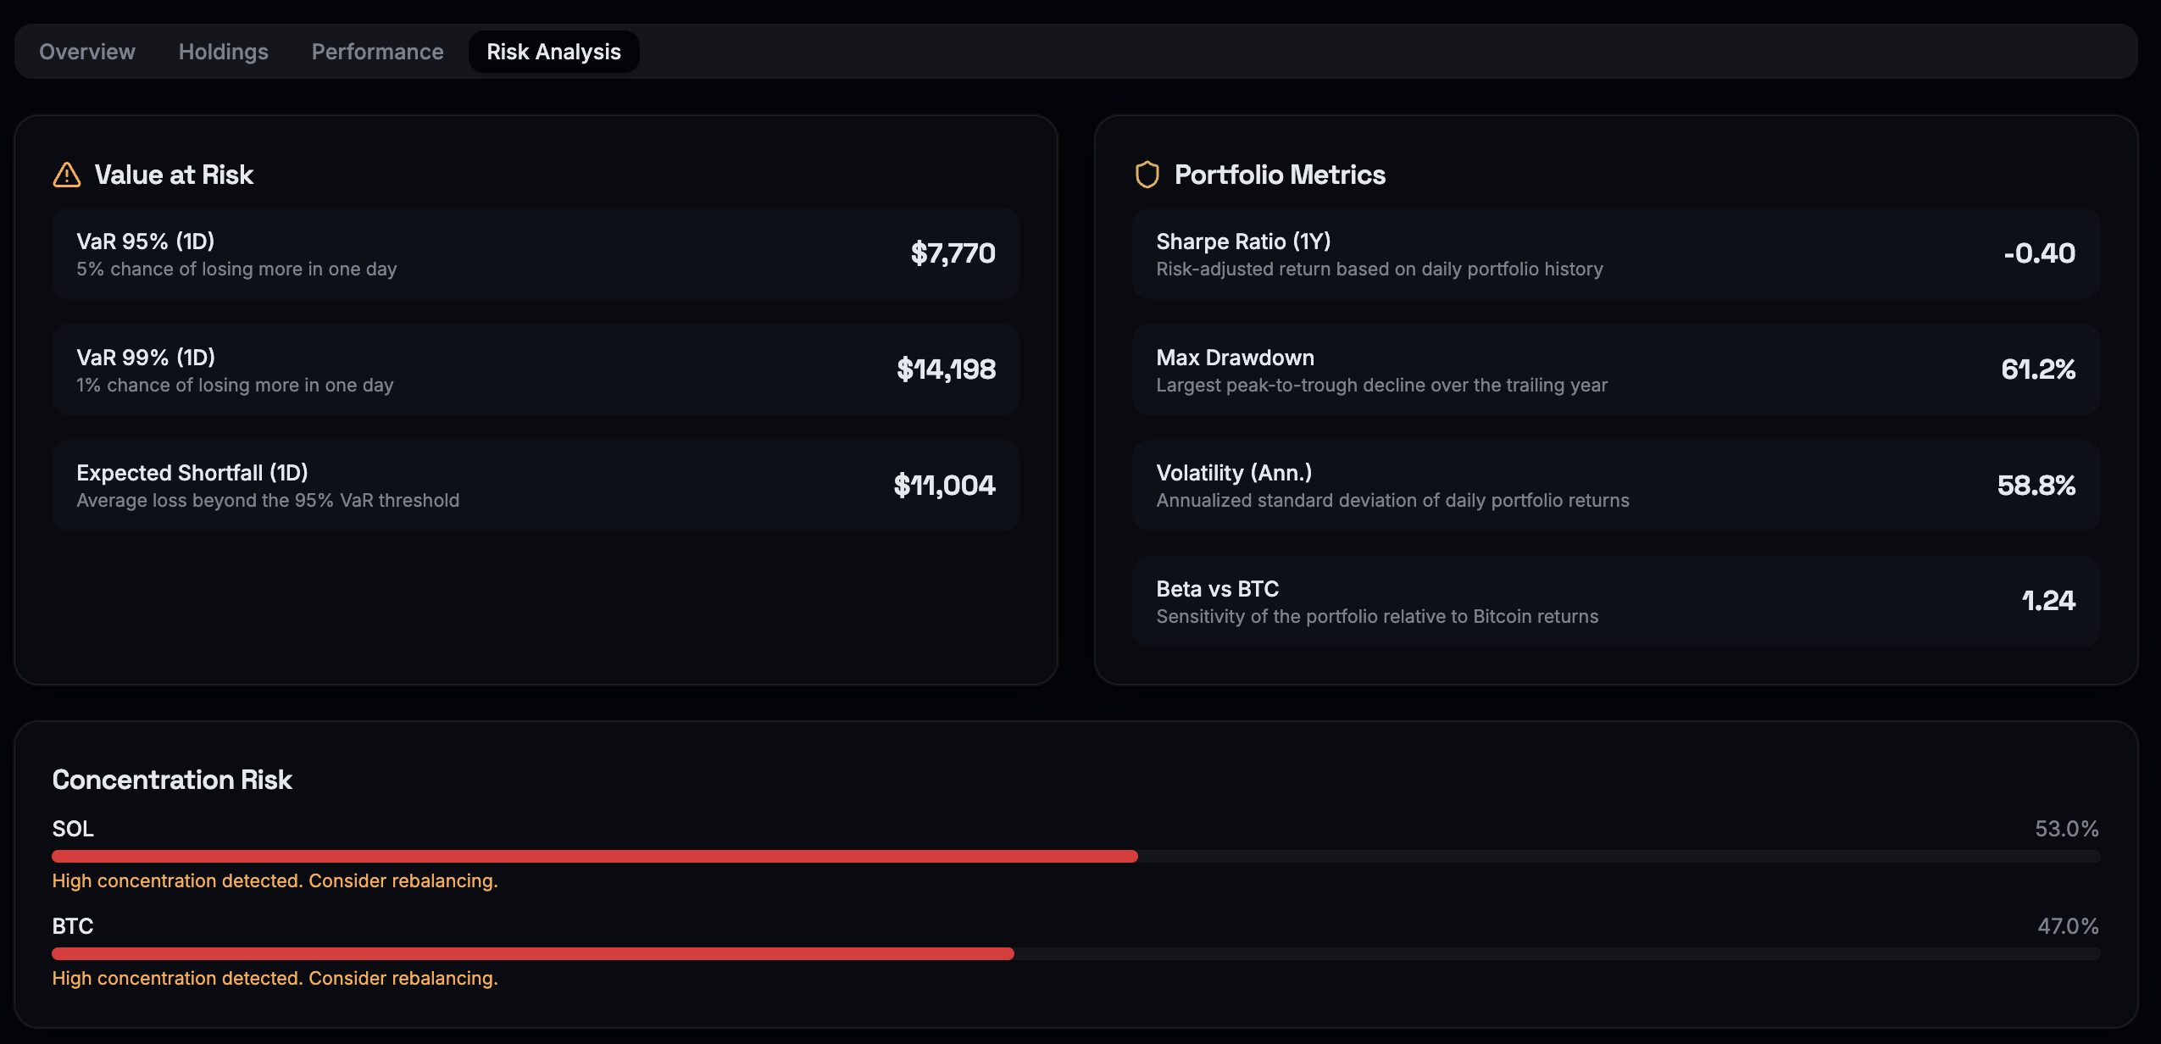
Task: Click the shield icon next to Portfolio Metrics
Action: [1147, 175]
